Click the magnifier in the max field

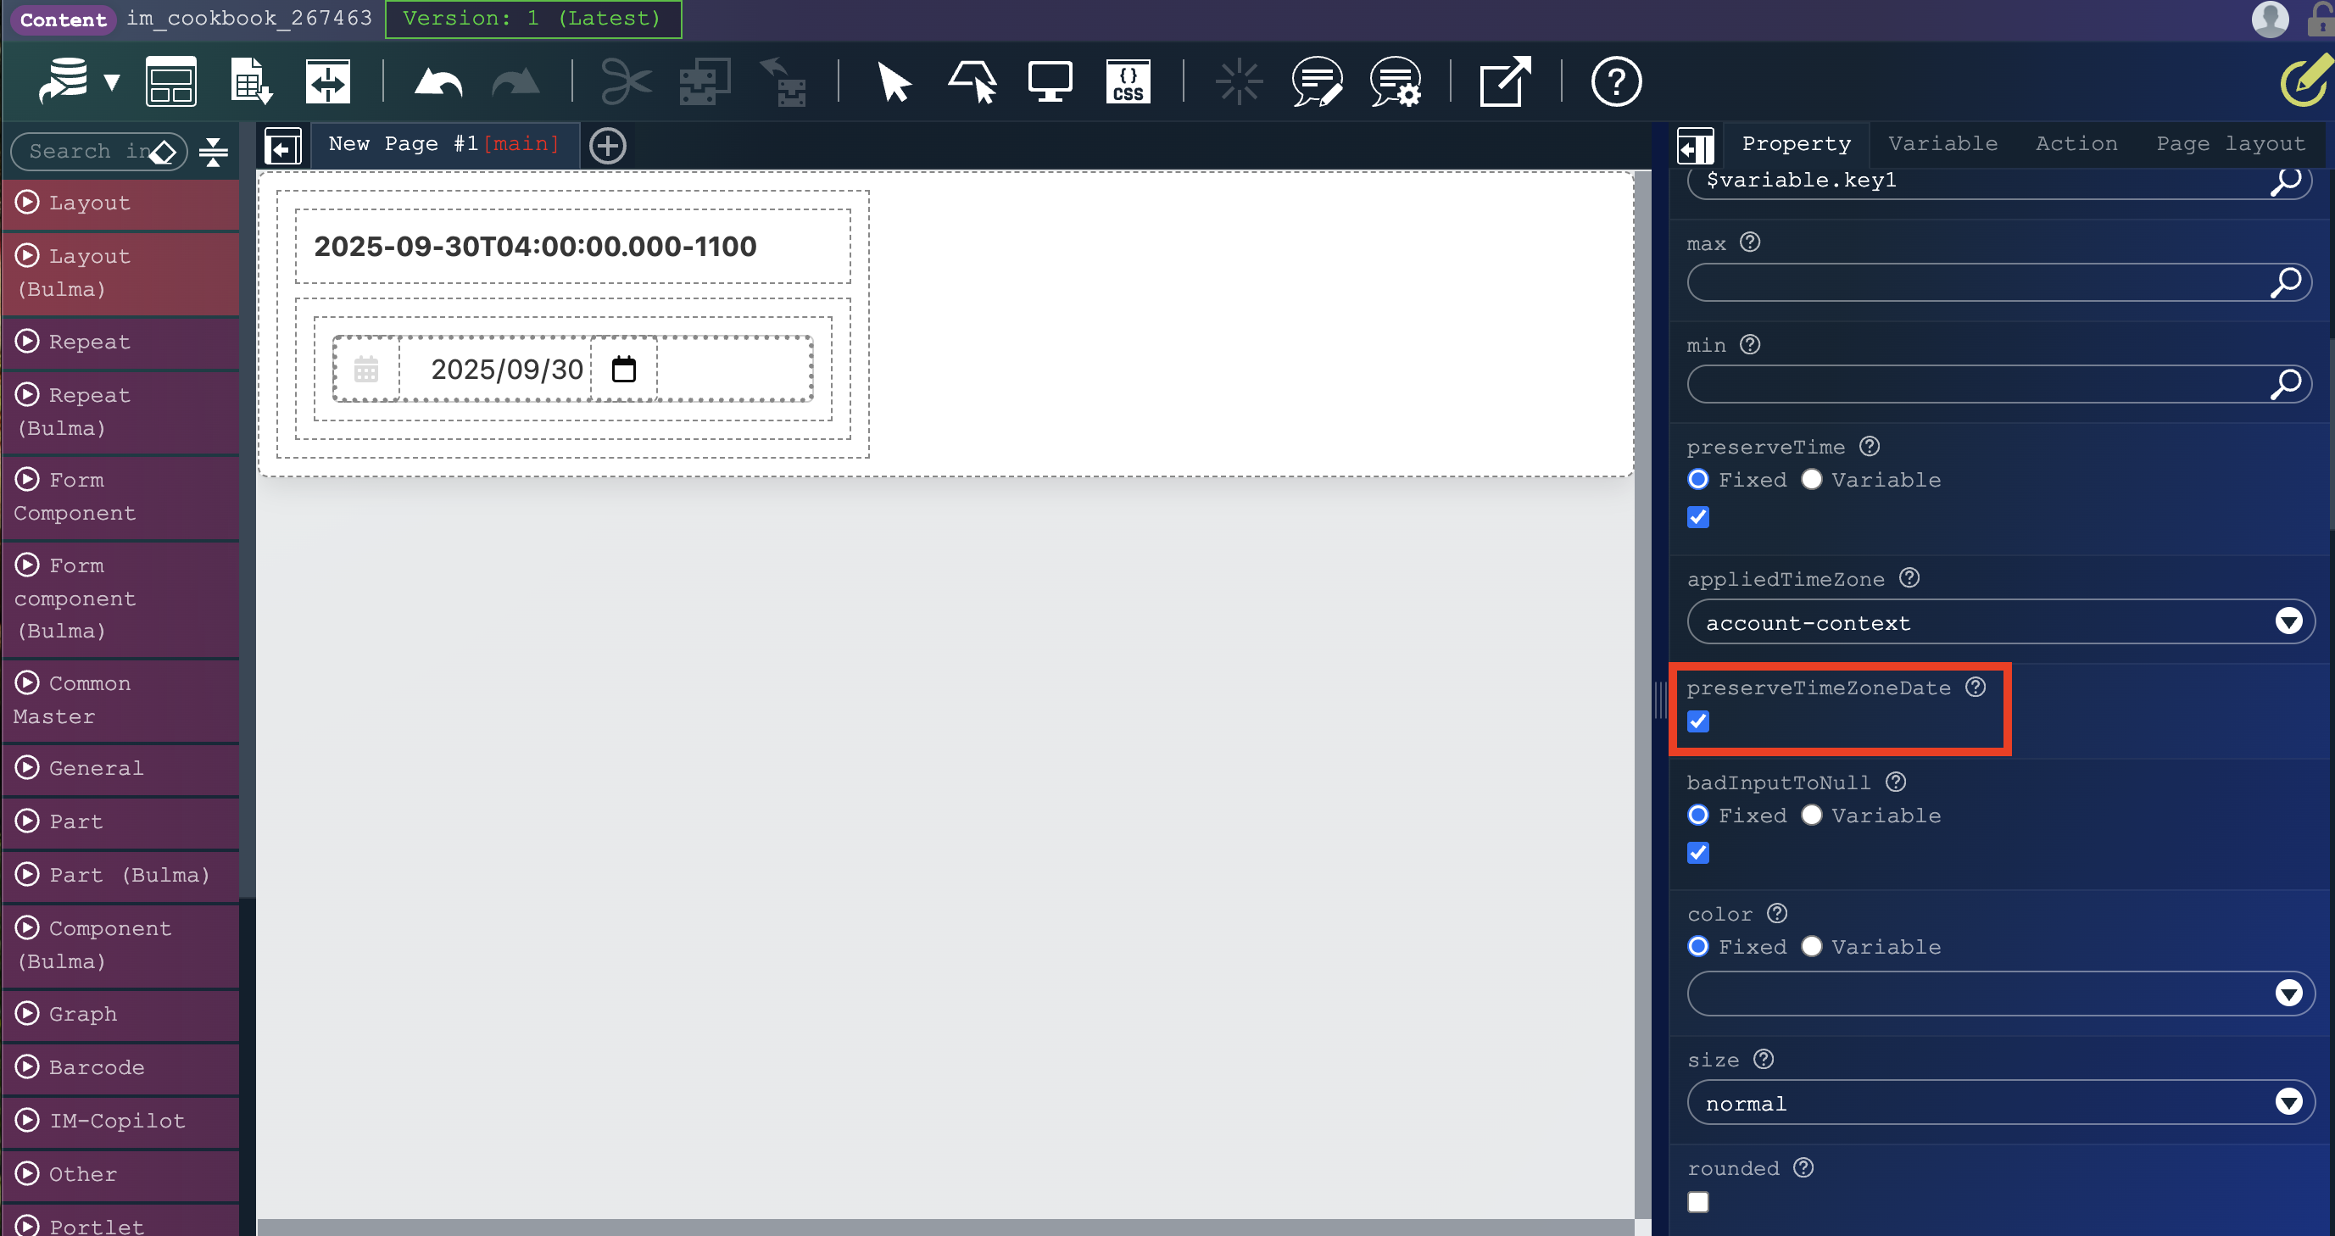coord(2285,283)
